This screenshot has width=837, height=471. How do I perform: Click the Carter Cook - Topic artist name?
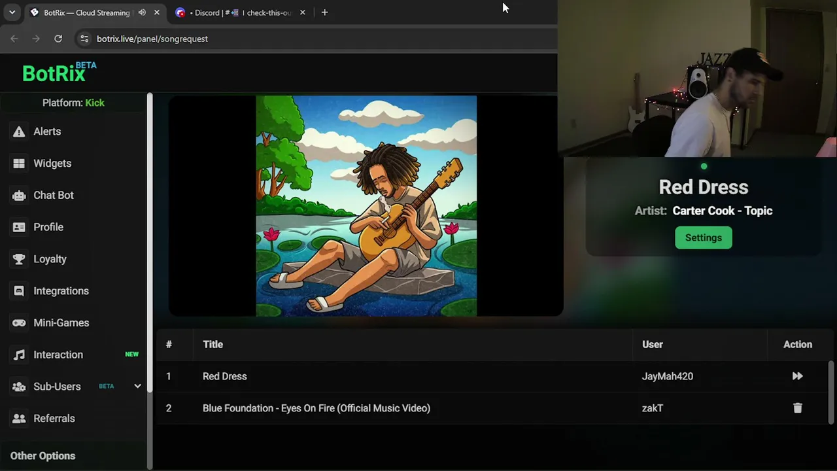pyautogui.click(x=723, y=211)
